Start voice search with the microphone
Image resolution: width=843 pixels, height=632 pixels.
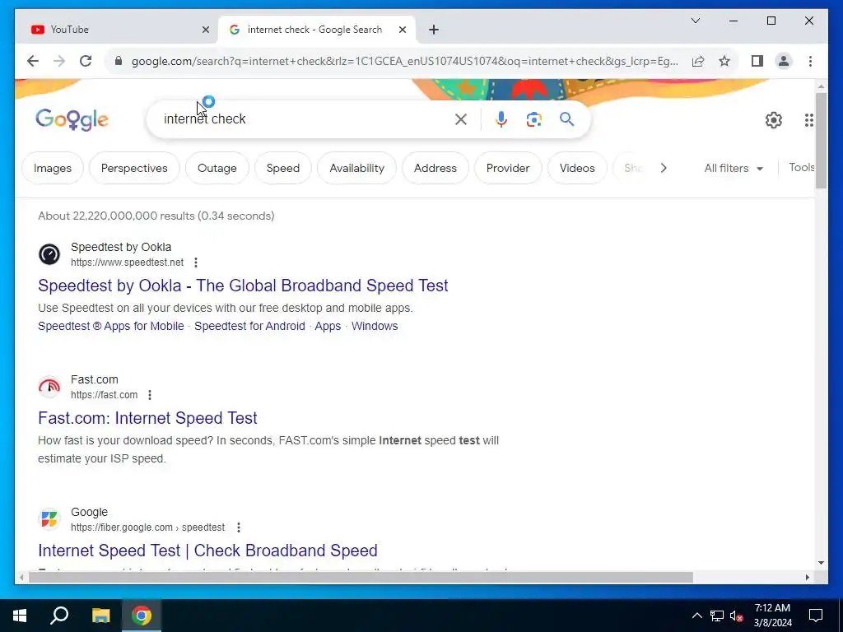pyautogui.click(x=501, y=119)
